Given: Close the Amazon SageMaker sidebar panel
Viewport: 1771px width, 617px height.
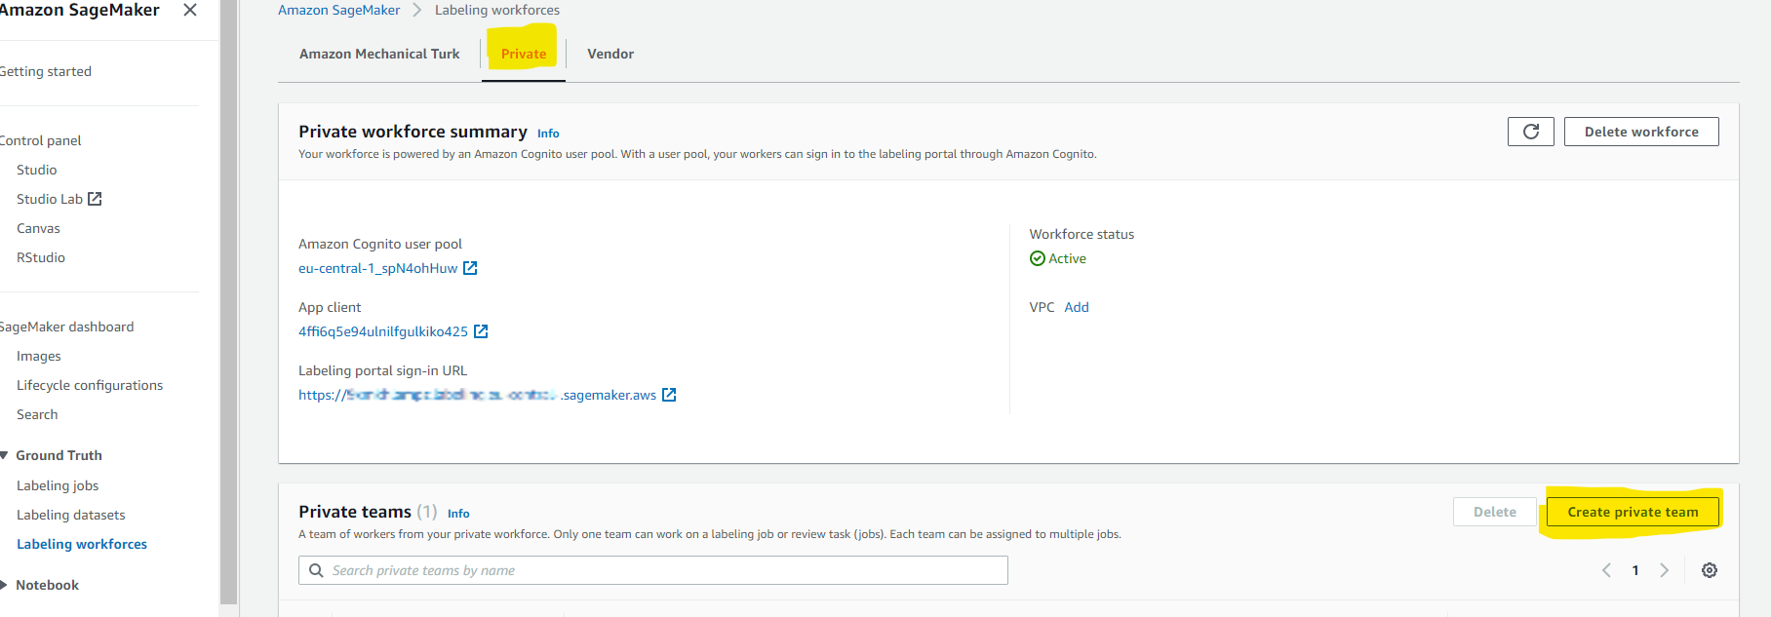Looking at the screenshot, I should click(x=190, y=10).
